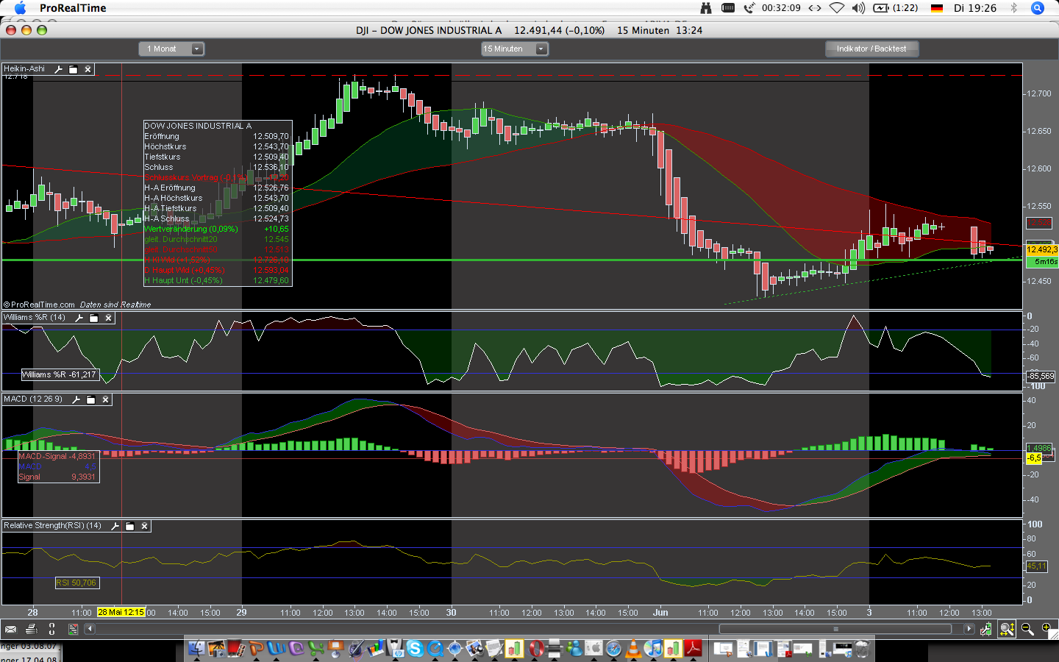Image resolution: width=1059 pixels, height=662 pixels.
Task: Click the 45,11 RSI axis value
Action: 1036,566
